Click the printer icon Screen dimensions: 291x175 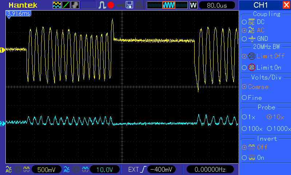(139, 5)
